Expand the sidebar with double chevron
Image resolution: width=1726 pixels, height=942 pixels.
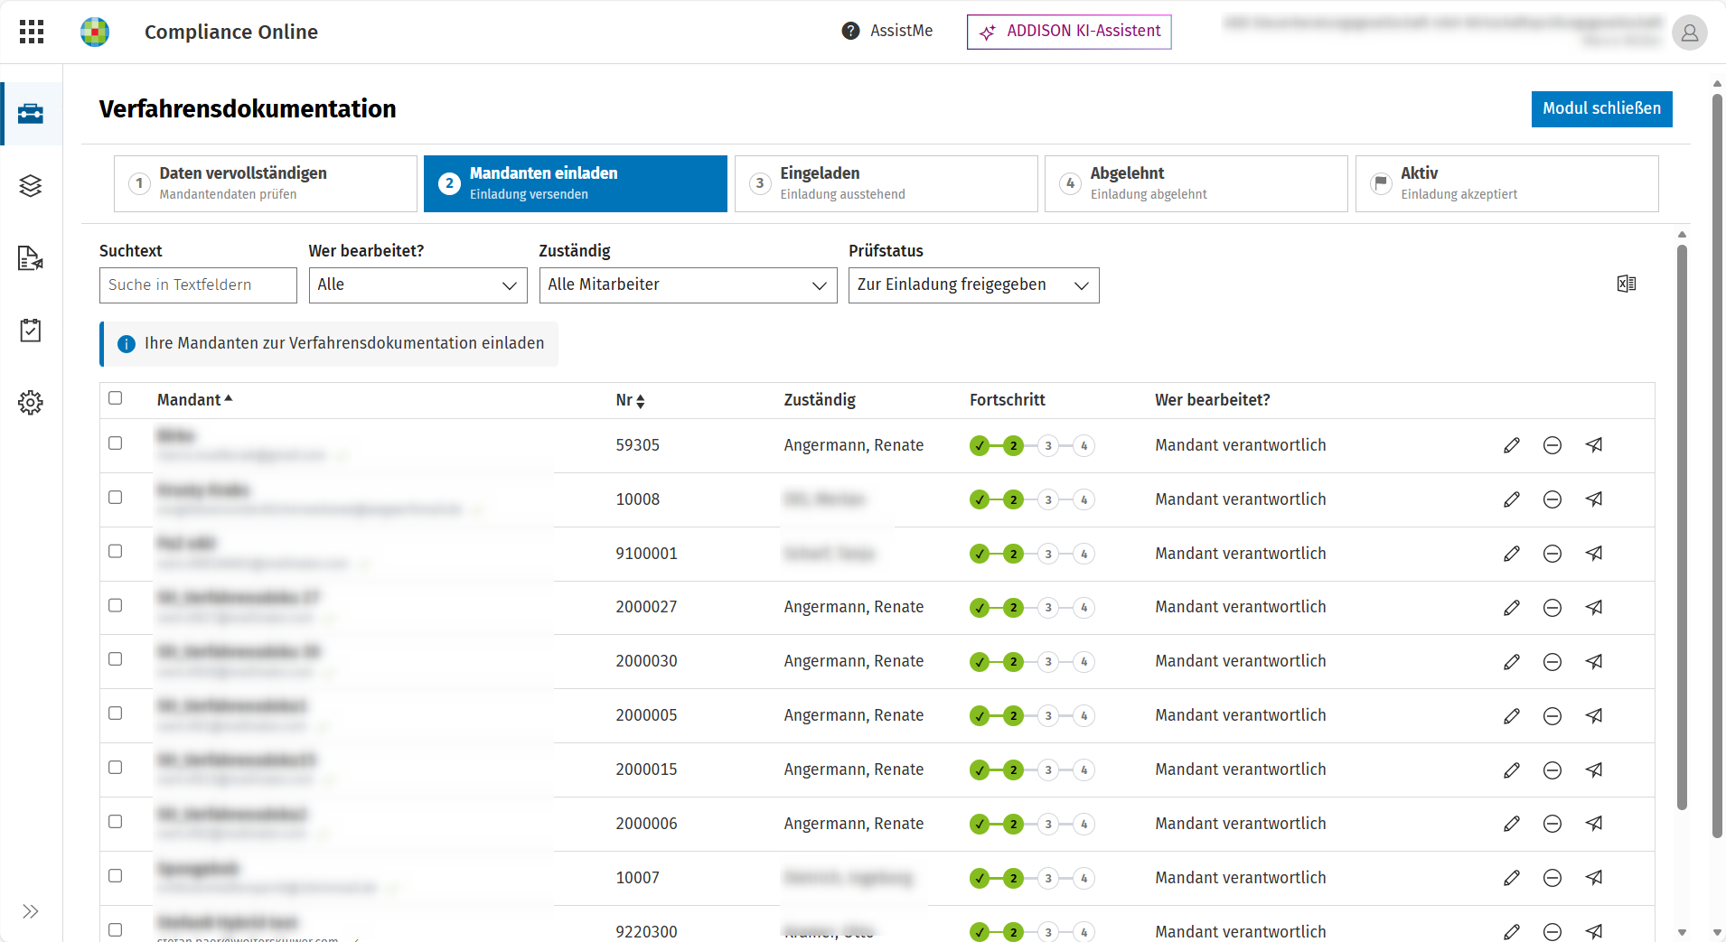tap(31, 911)
